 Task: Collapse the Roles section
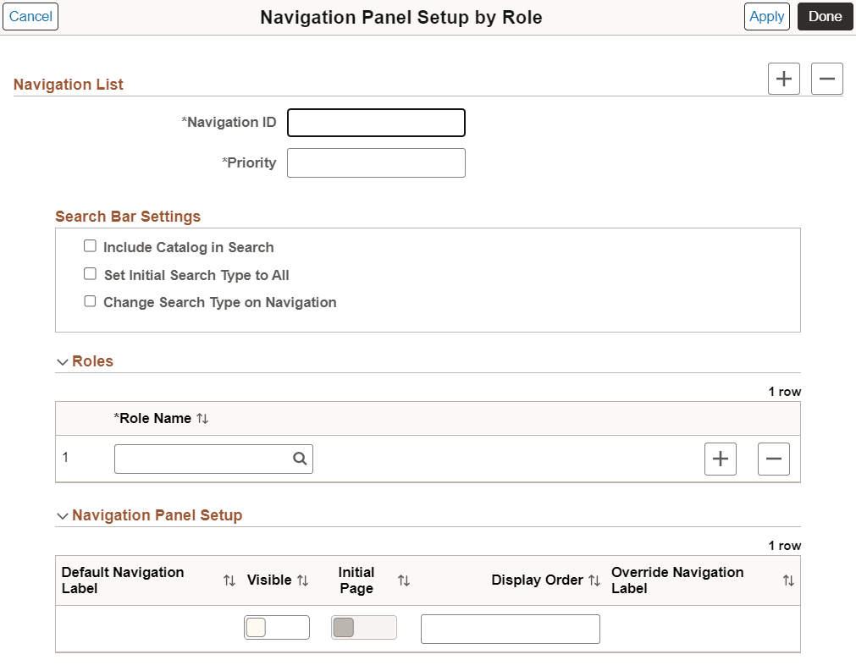(x=62, y=361)
